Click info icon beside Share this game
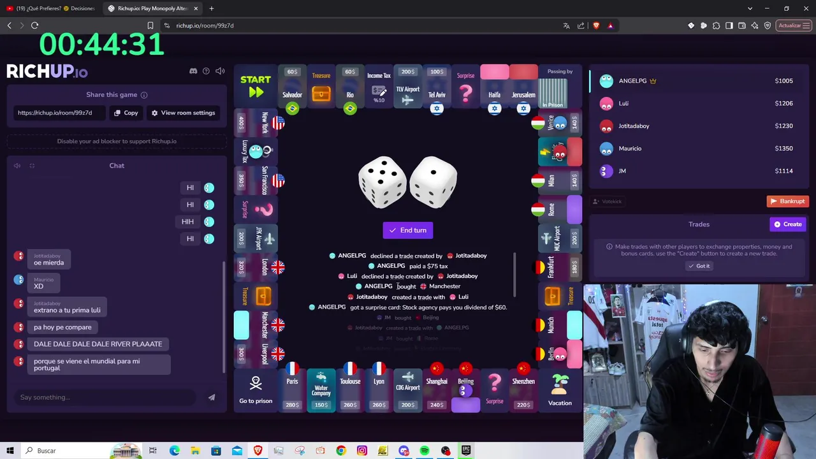 [144, 95]
